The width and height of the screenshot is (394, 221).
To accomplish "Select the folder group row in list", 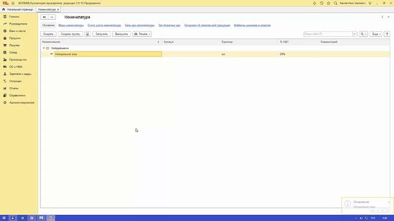I will coord(215,48).
